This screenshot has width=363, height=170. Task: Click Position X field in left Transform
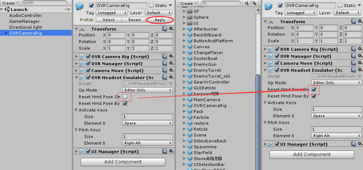(x=116, y=35)
